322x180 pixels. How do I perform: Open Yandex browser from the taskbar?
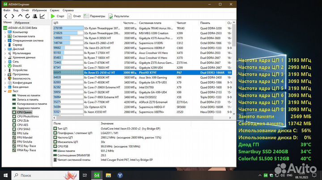click(120, 175)
